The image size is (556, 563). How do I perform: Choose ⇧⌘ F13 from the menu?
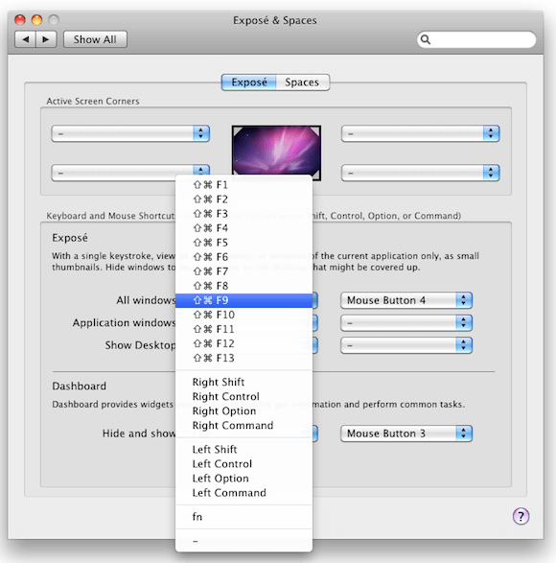click(x=243, y=358)
